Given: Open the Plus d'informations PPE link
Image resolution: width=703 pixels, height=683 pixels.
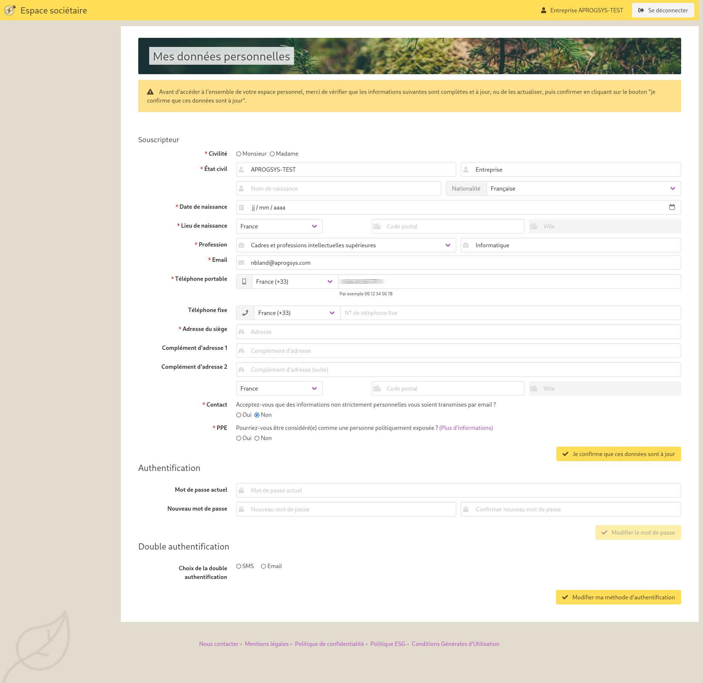Looking at the screenshot, I should [x=466, y=428].
